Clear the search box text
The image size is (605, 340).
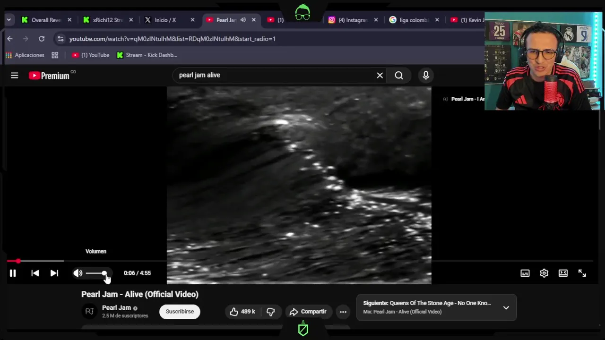pyautogui.click(x=380, y=75)
